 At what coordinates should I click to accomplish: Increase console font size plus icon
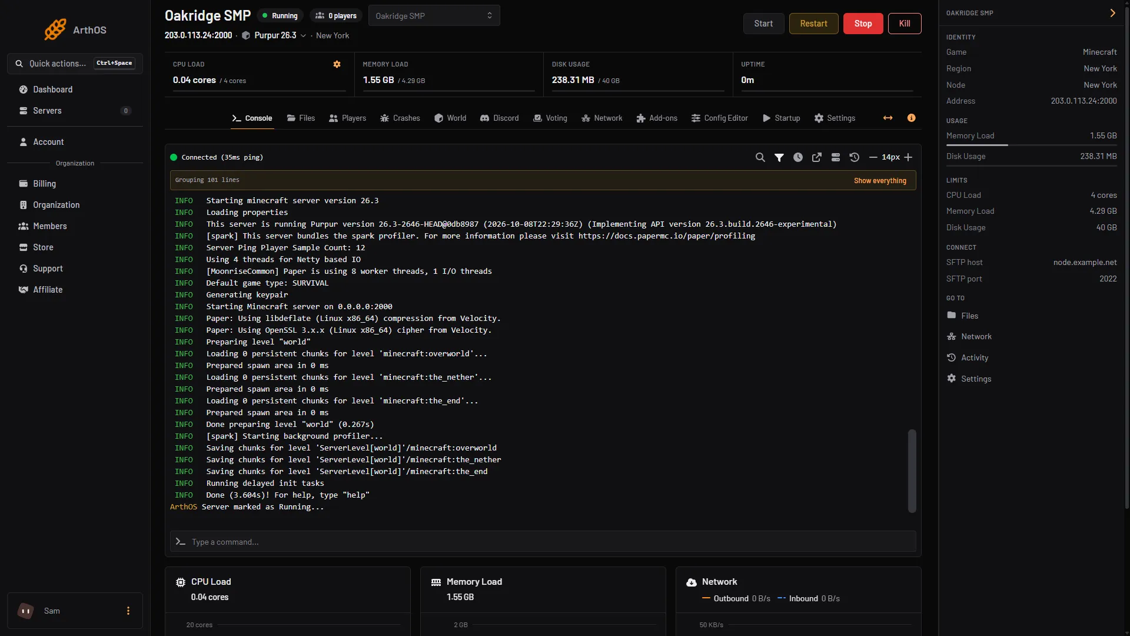click(908, 157)
